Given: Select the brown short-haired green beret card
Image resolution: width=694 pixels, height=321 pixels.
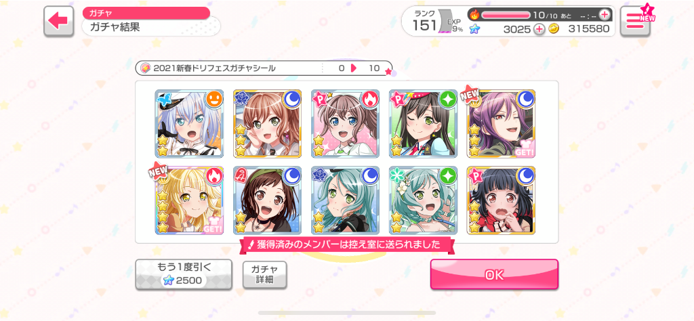Looking at the screenshot, I should point(267,200).
